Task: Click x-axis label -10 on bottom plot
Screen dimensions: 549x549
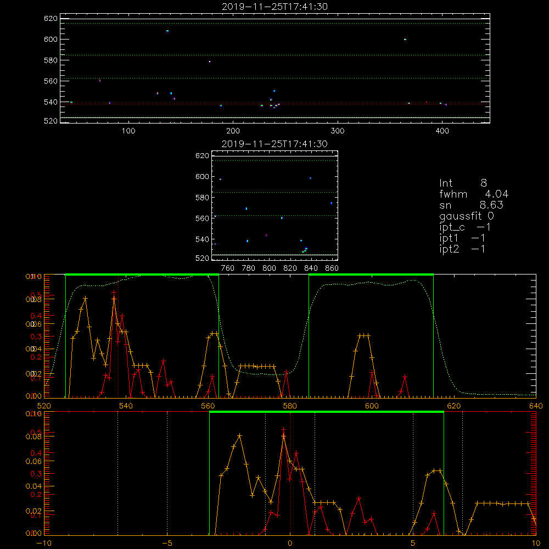Action: (44, 544)
